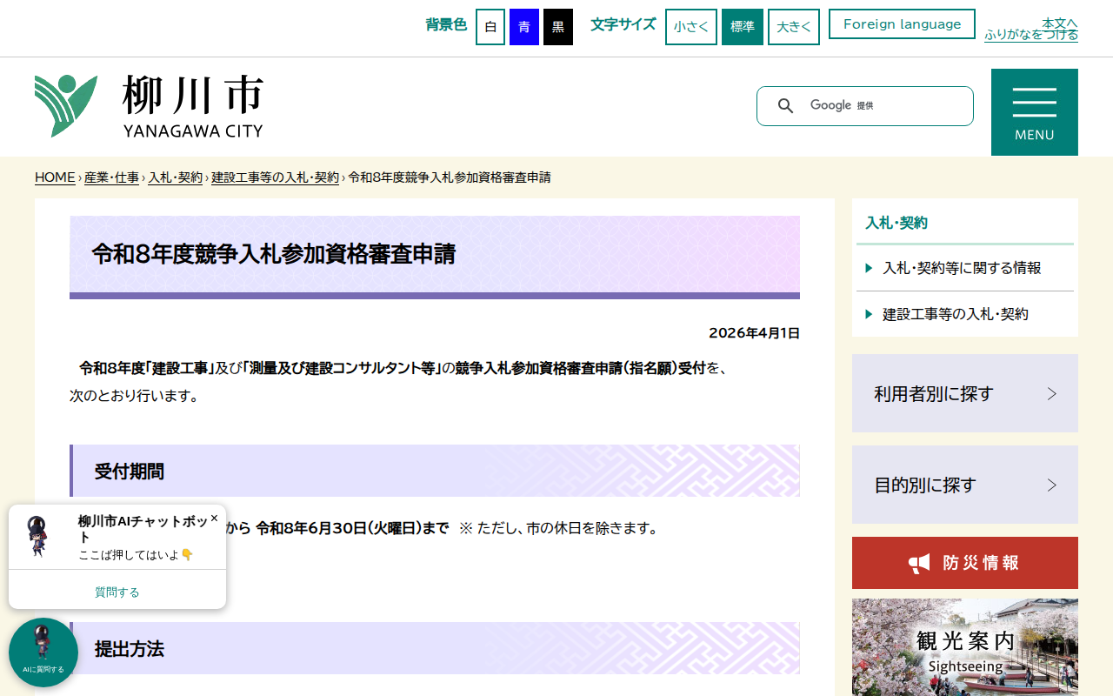This screenshot has height=696, width=1113.
Task: Open 入札・契約 sidebar heading
Action: click(896, 223)
